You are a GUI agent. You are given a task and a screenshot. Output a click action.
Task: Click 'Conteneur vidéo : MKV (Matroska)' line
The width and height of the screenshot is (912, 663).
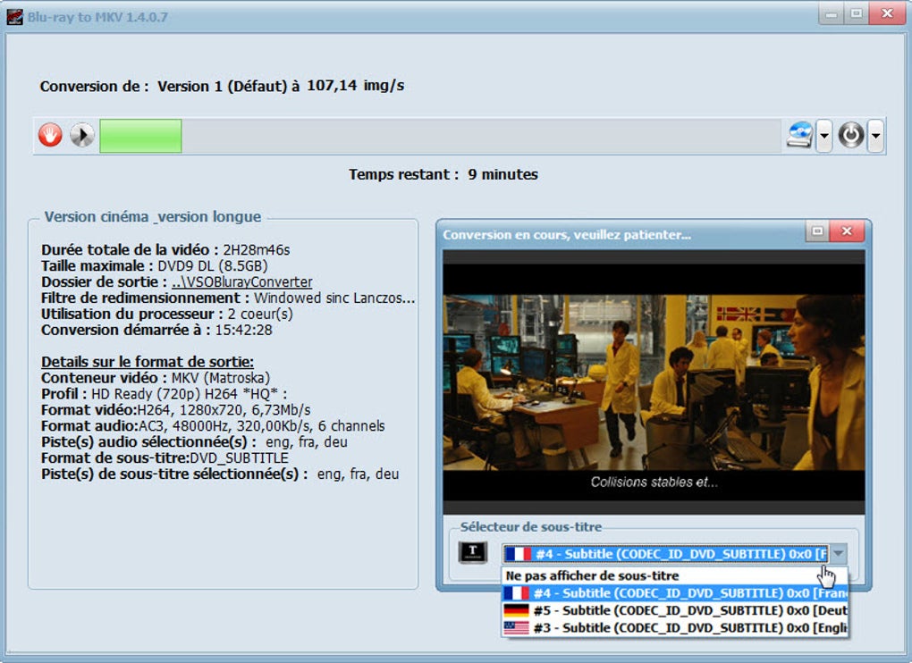pos(156,378)
